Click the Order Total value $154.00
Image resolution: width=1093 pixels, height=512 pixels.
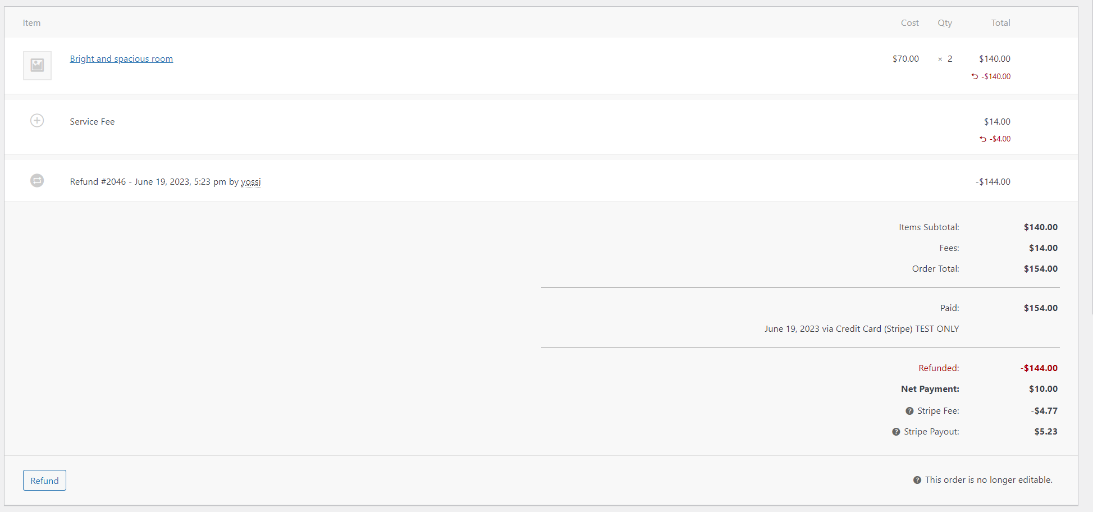coord(1041,268)
